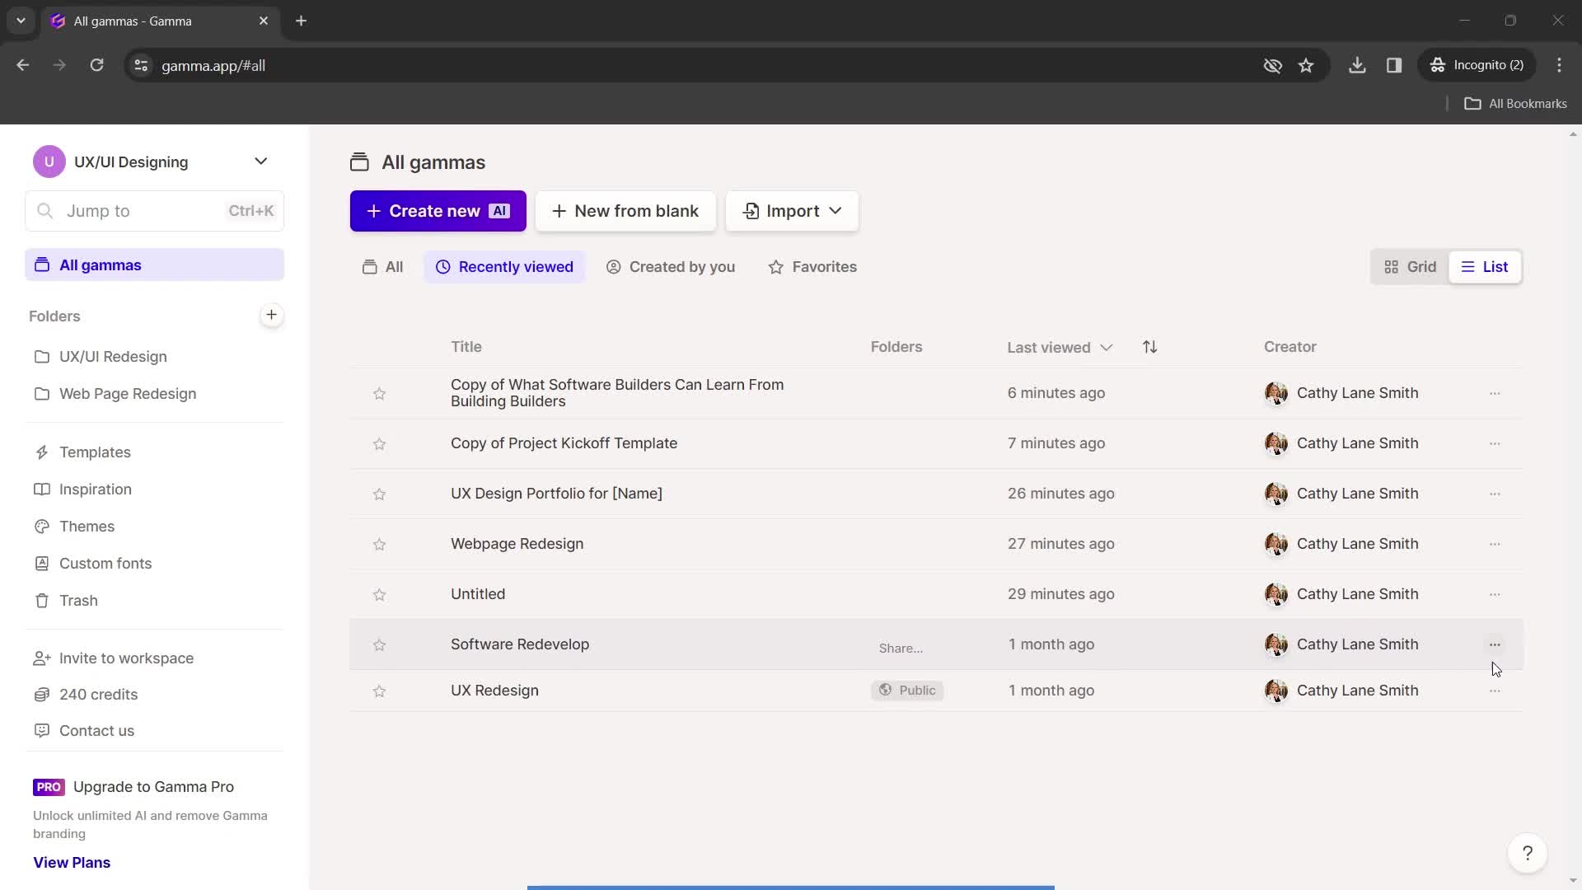
Task: Click the Create new AI button
Action: (x=438, y=211)
